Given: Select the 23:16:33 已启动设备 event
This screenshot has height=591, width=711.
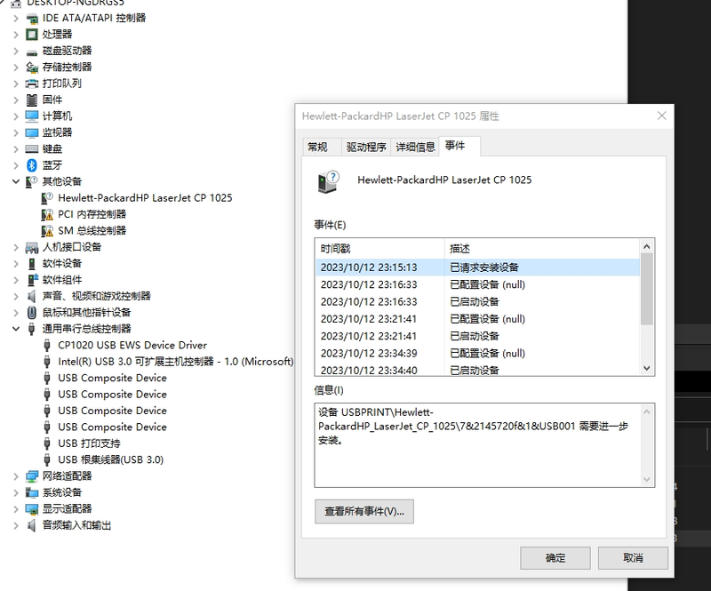Looking at the screenshot, I should (478, 302).
